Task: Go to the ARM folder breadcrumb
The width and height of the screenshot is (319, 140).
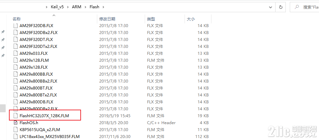Action: click(76, 7)
